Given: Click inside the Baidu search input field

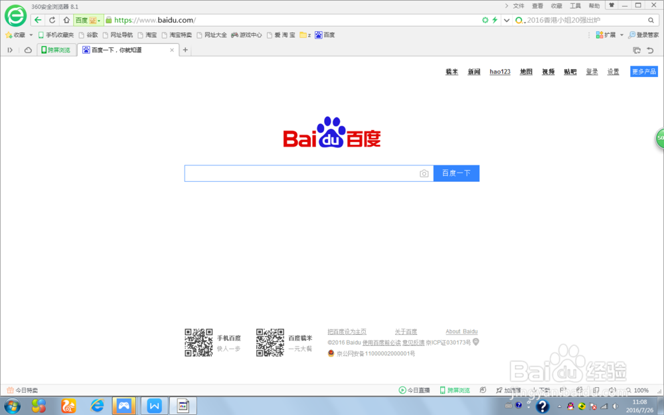Looking at the screenshot, I should (299, 173).
